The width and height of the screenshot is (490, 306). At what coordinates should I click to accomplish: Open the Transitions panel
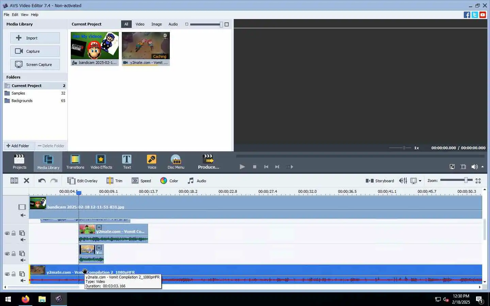75,162
